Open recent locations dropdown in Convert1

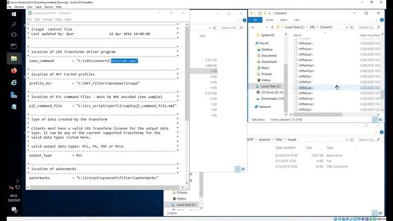267,27
